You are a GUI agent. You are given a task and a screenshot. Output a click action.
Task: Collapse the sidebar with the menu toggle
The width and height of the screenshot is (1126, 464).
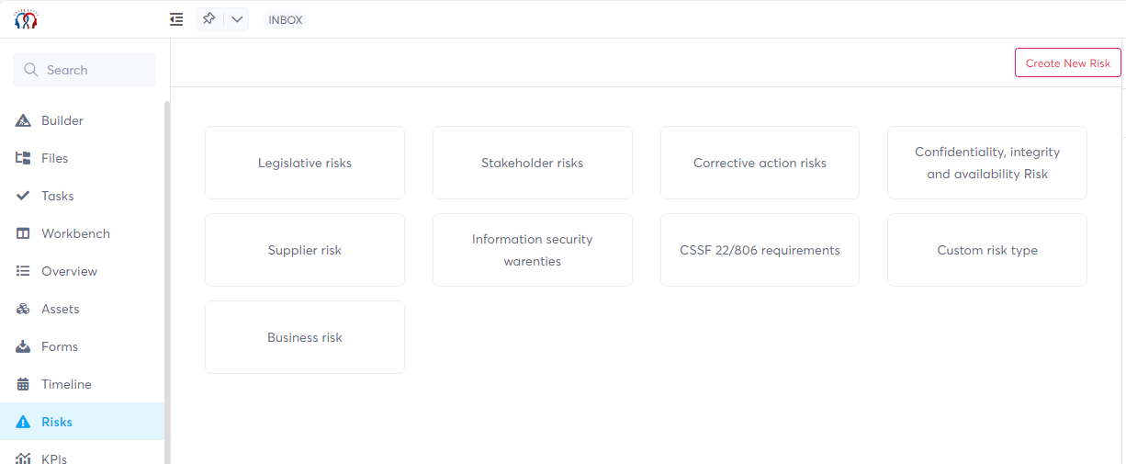coord(176,19)
